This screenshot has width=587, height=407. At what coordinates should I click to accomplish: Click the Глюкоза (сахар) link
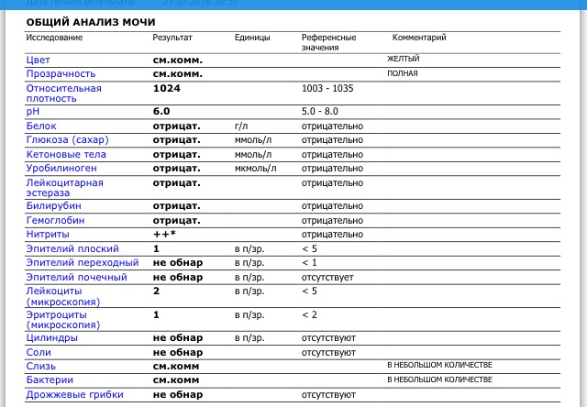[67, 140]
